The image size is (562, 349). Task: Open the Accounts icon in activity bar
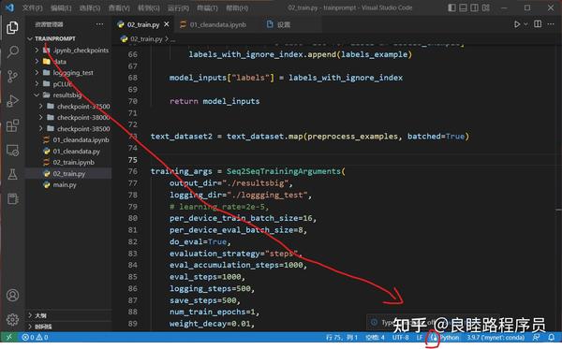click(x=12, y=296)
